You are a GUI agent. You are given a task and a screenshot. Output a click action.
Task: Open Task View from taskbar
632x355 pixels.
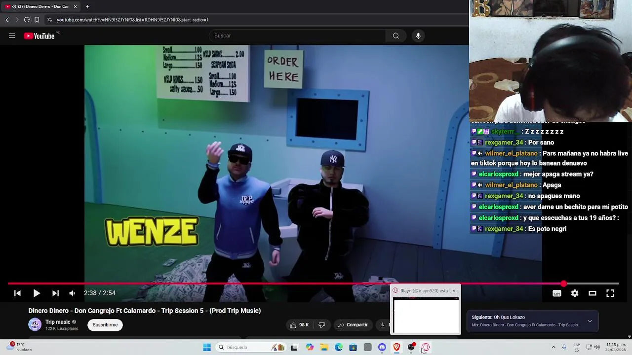[294, 347]
